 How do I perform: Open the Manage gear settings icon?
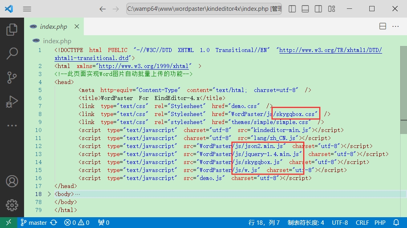click(x=12, y=205)
